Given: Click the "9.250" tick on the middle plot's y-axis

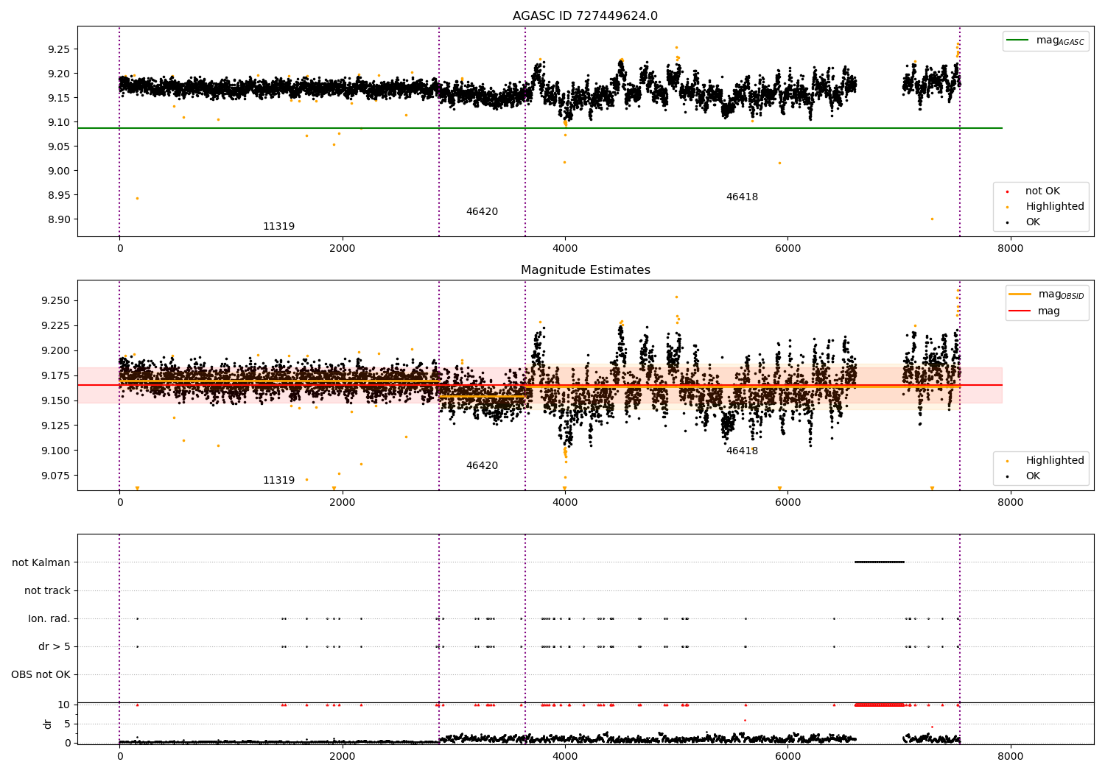Looking at the screenshot, I should coord(56,300).
